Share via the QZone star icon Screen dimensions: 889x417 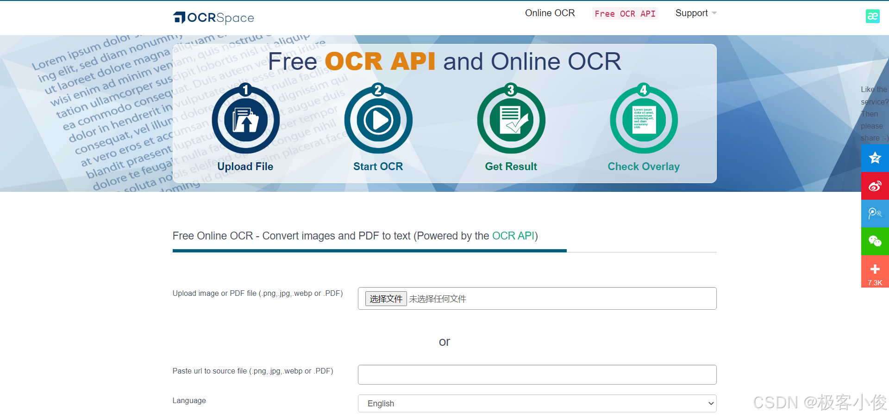click(x=875, y=158)
